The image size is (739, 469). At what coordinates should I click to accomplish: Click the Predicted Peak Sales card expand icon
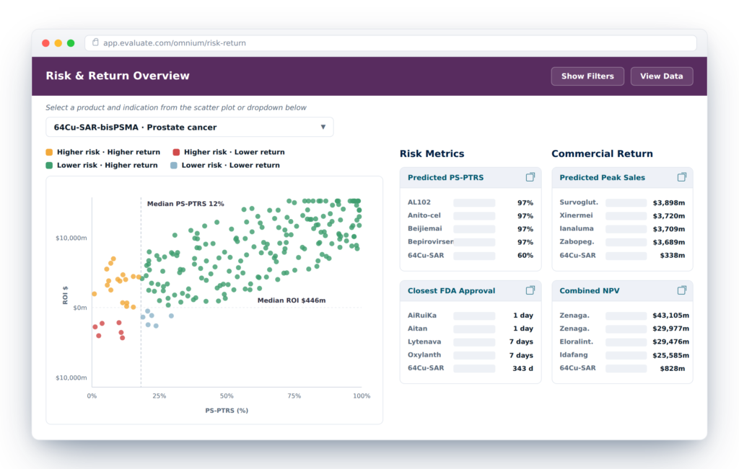(682, 177)
